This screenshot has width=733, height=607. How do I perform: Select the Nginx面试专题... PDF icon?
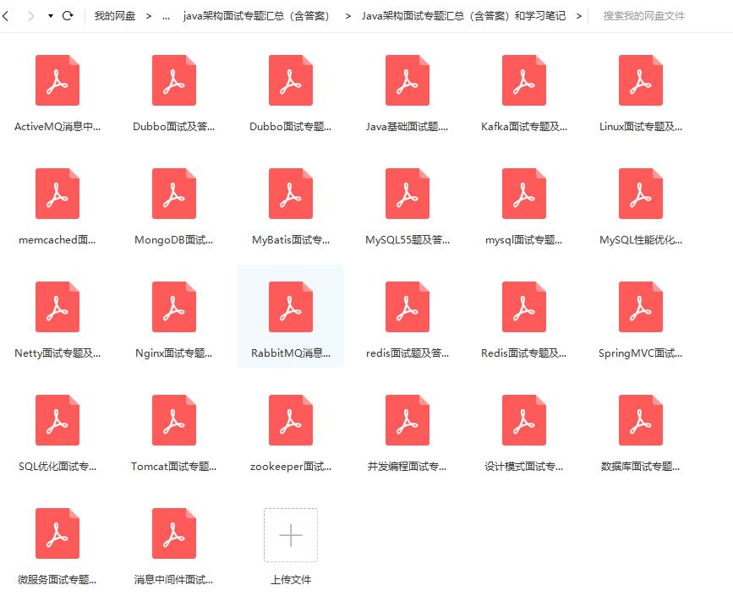pos(174,307)
